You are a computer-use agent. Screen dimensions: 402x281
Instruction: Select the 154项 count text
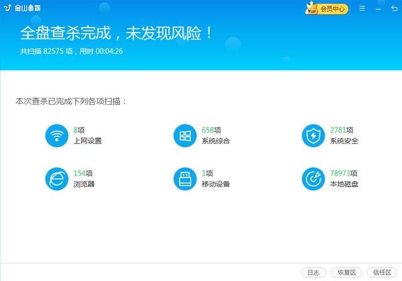coord(83,173)
